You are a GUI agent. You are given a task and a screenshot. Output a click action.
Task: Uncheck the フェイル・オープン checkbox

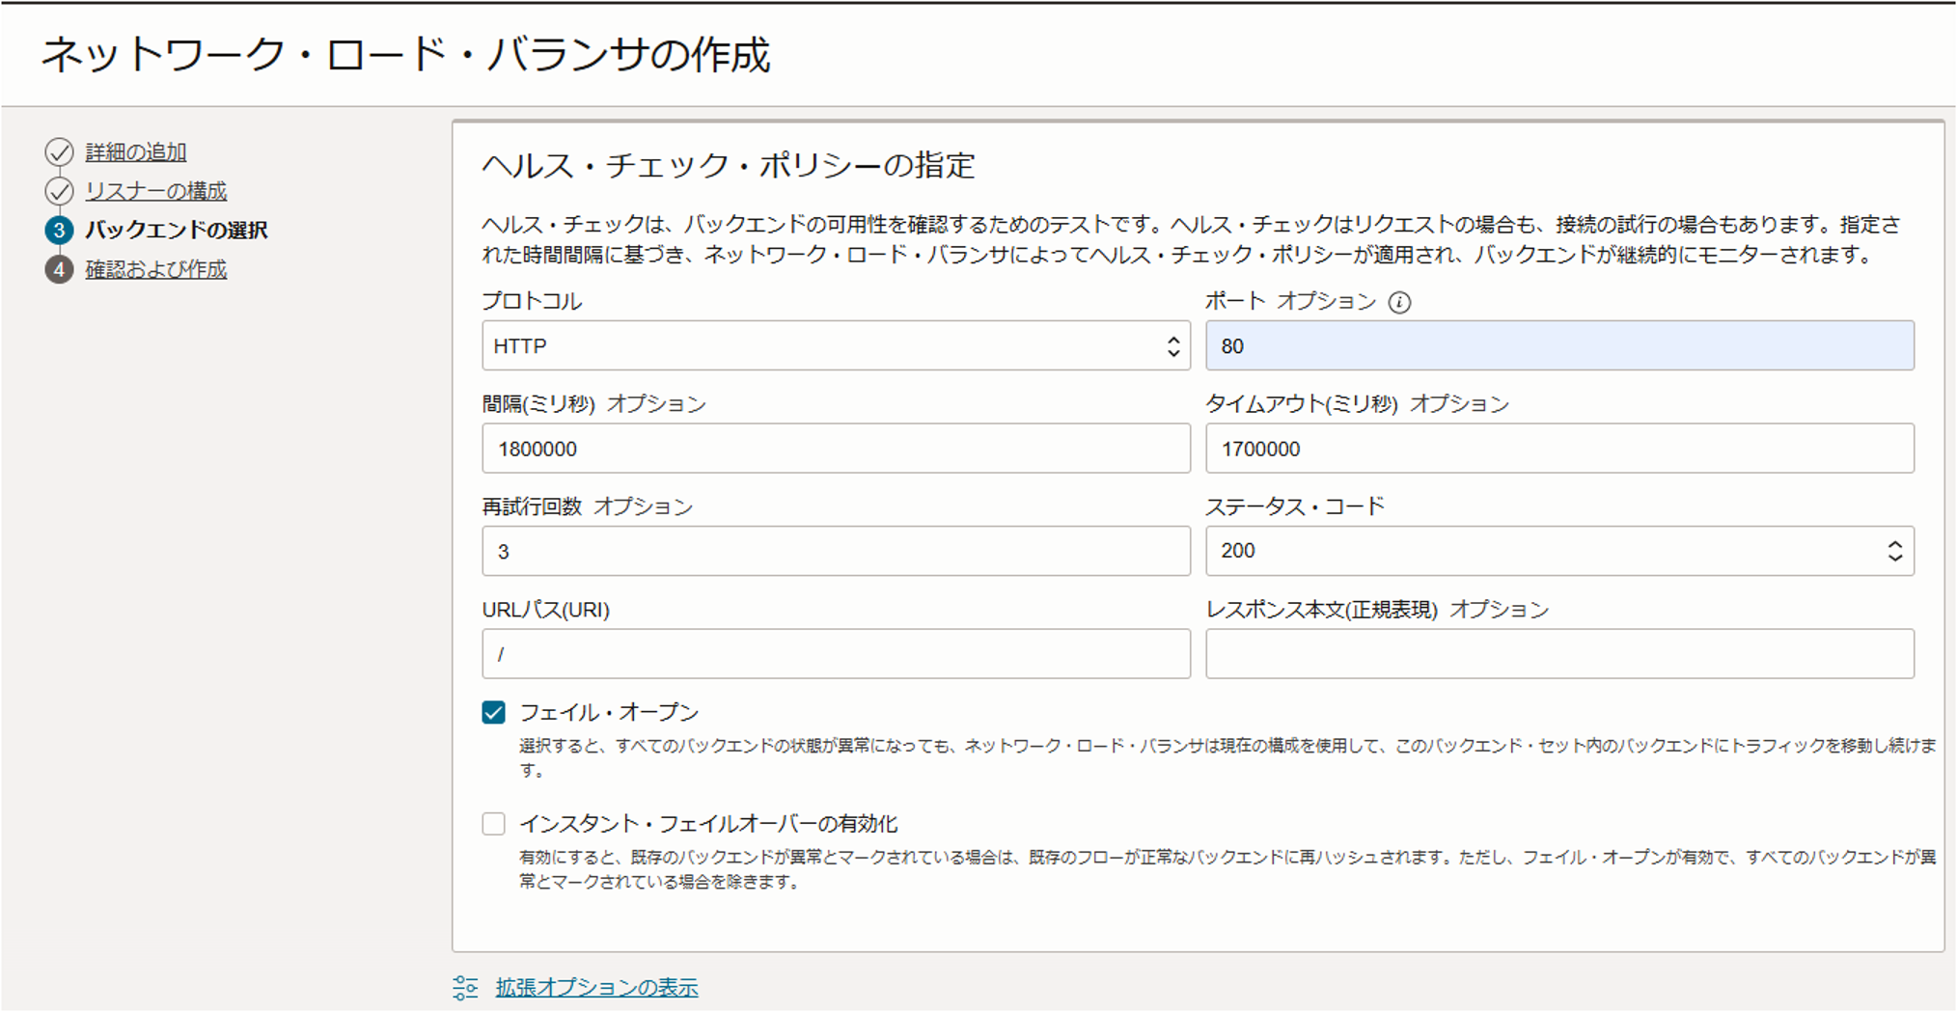[493, 712]
